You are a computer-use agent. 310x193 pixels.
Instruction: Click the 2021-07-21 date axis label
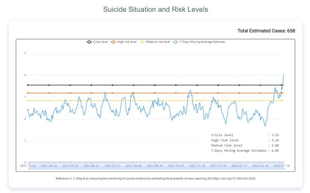point(112,166)
